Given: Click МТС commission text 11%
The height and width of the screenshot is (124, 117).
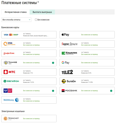Looking at the screenshot, I should pyautogui.click(x=28, y=73).
